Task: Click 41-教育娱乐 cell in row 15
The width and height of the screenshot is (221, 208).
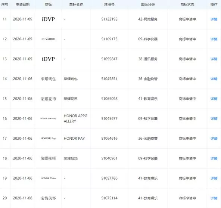Action: point(148,99)
